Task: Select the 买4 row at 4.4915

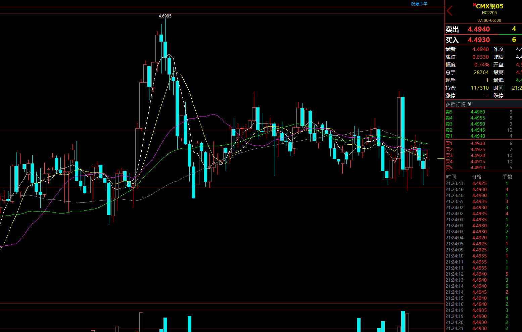Action: point(483,162)
